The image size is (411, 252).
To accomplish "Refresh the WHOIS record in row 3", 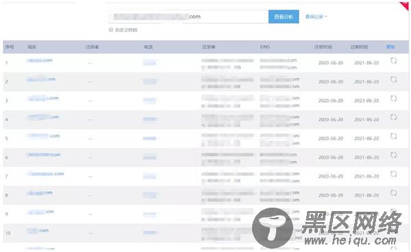I will pyautogui.click(x=393, y=98).
